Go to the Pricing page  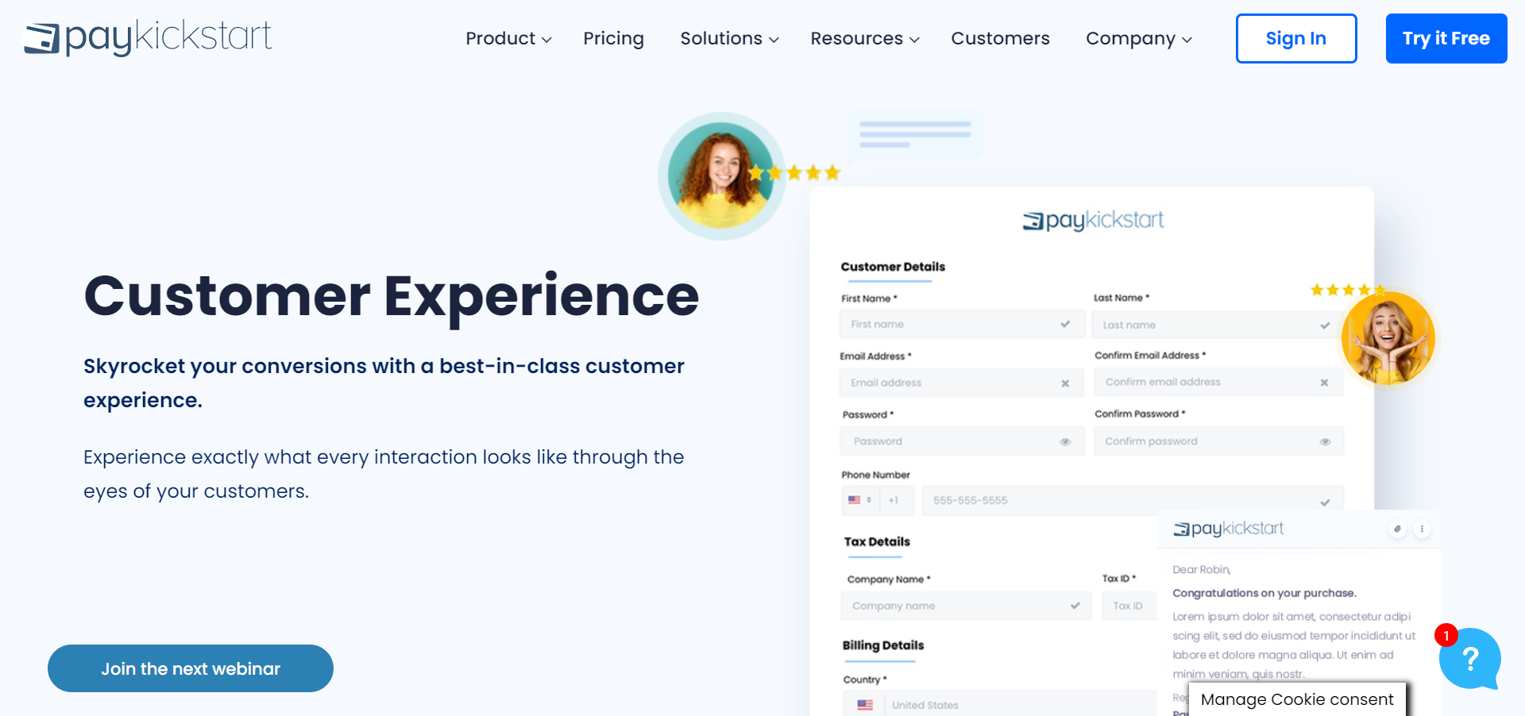tap(613, 38)
